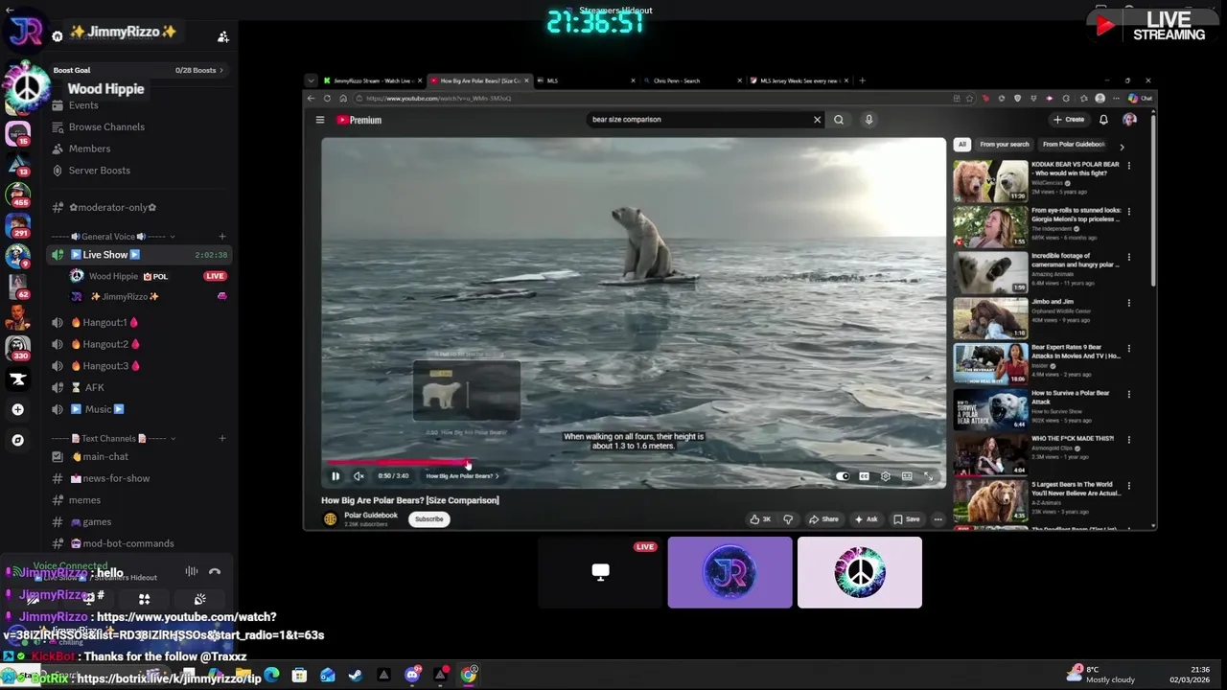Open YouTube player settings gear
The height and width of the screenshot is (690, 1227).
[885, 476]
